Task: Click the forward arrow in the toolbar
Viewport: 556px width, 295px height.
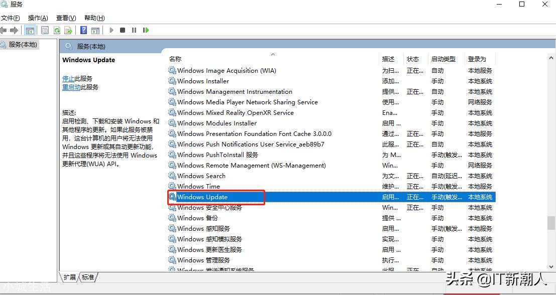Action: pyautogui.click(x=14, y=30)
